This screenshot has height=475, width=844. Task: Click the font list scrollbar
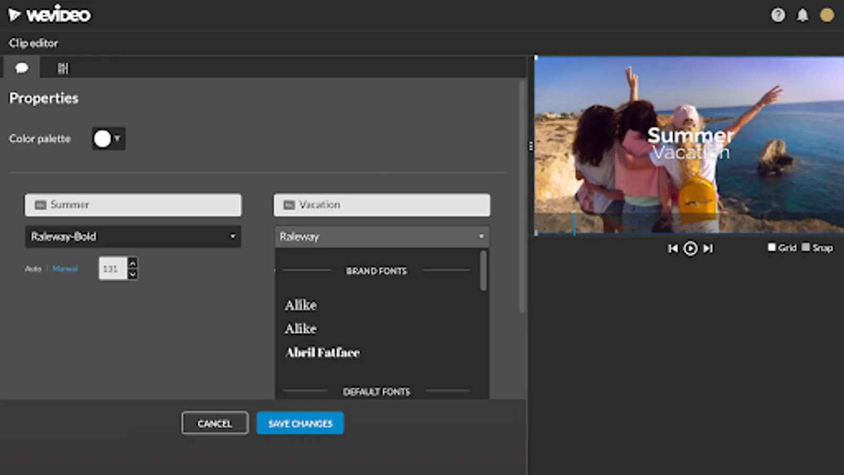pos(483,270)
